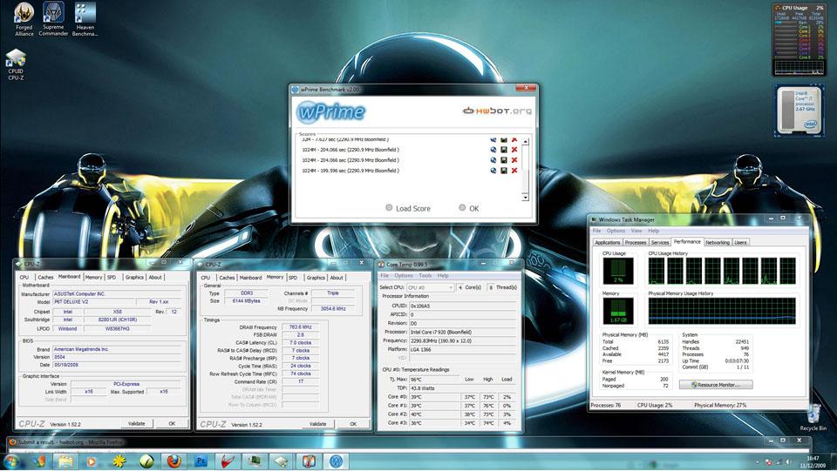The image size is (837, 471).
Task: Open the View menu in Task Manager
Action: (636, 231)
